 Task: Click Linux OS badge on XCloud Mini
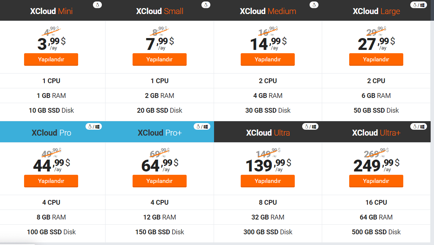pyautogui.click(x=97, y=5)
